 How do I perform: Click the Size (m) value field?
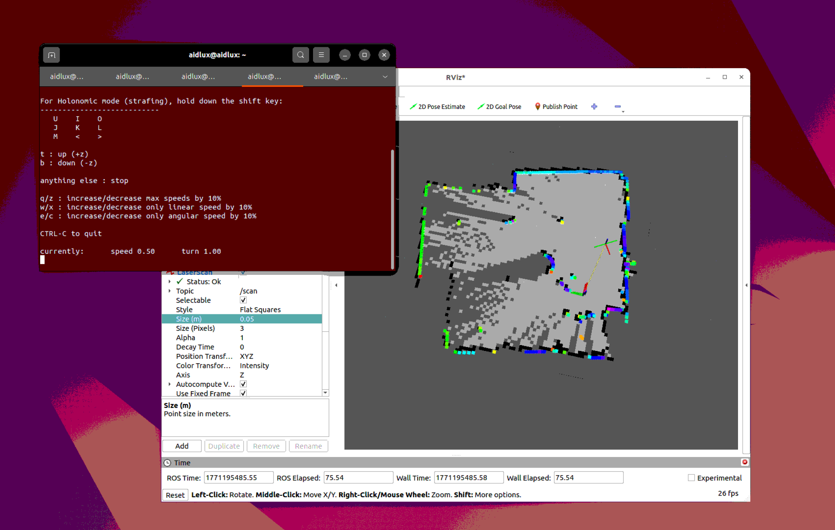280,319
